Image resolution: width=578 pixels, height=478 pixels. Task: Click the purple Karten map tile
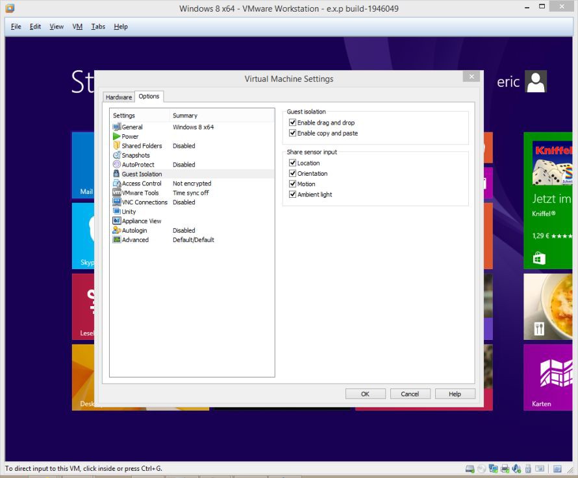pos(547,377)
